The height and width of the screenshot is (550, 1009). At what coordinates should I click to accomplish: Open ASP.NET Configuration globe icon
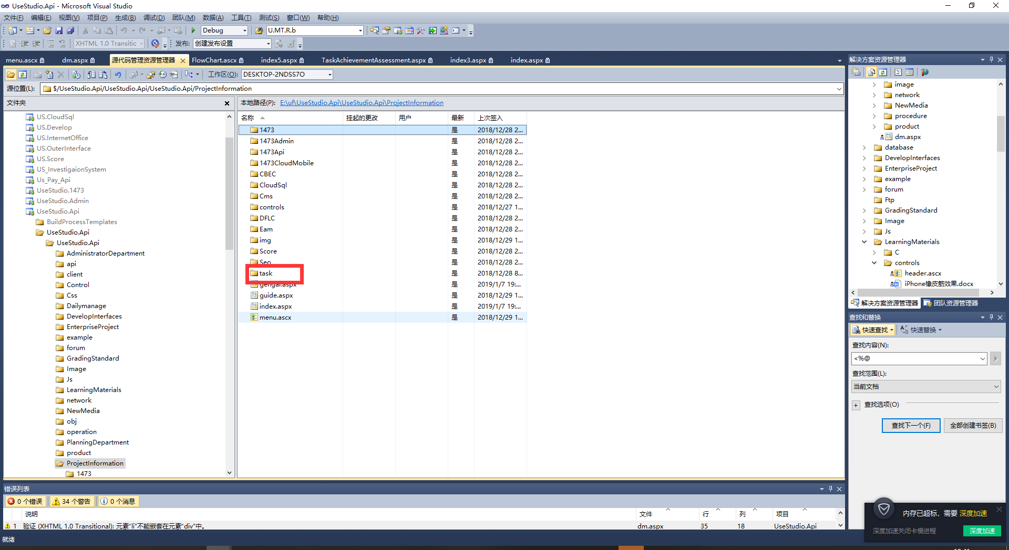pos(925,72)
